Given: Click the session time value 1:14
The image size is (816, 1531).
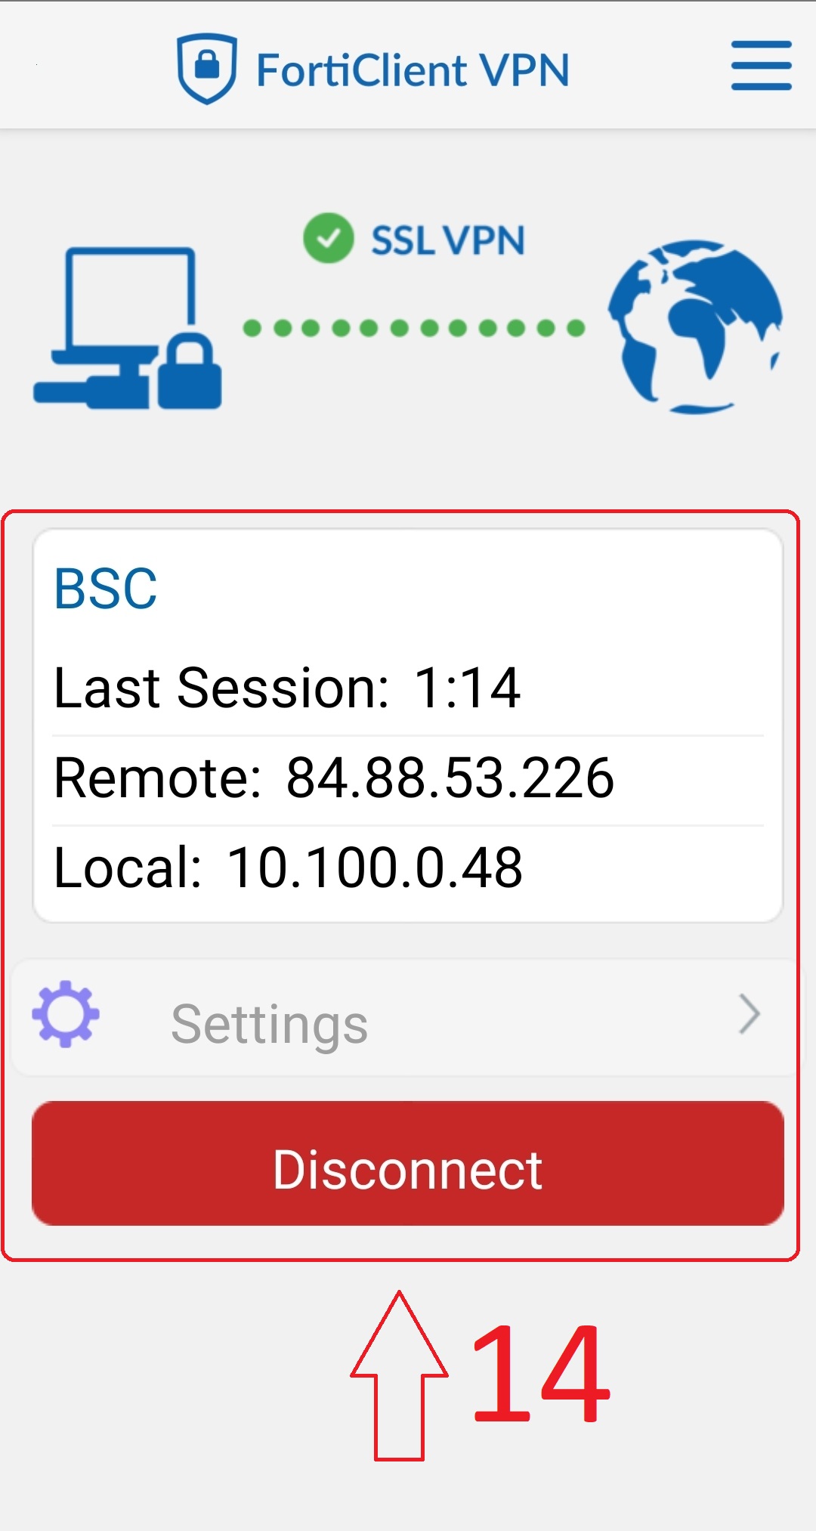Looking at the screenshot, I should click(x=467, y=688).
